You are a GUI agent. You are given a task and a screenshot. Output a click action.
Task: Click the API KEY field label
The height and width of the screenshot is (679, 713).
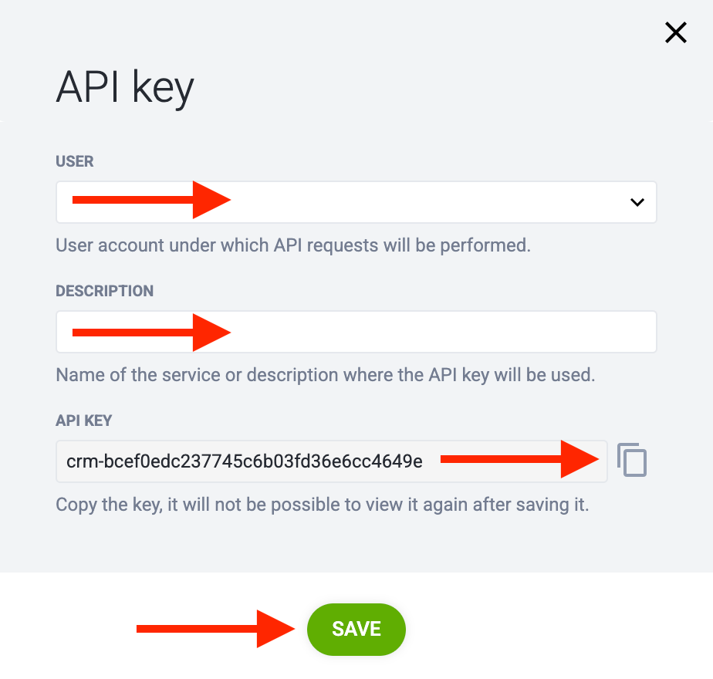84,421
